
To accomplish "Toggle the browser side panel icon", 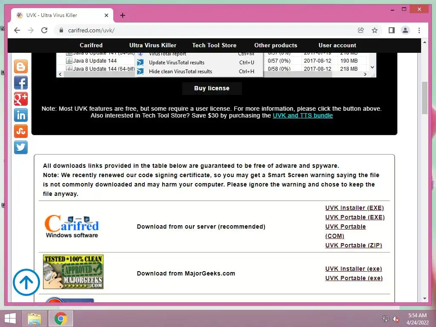I will pyautogui.click(x=392, y=30).
